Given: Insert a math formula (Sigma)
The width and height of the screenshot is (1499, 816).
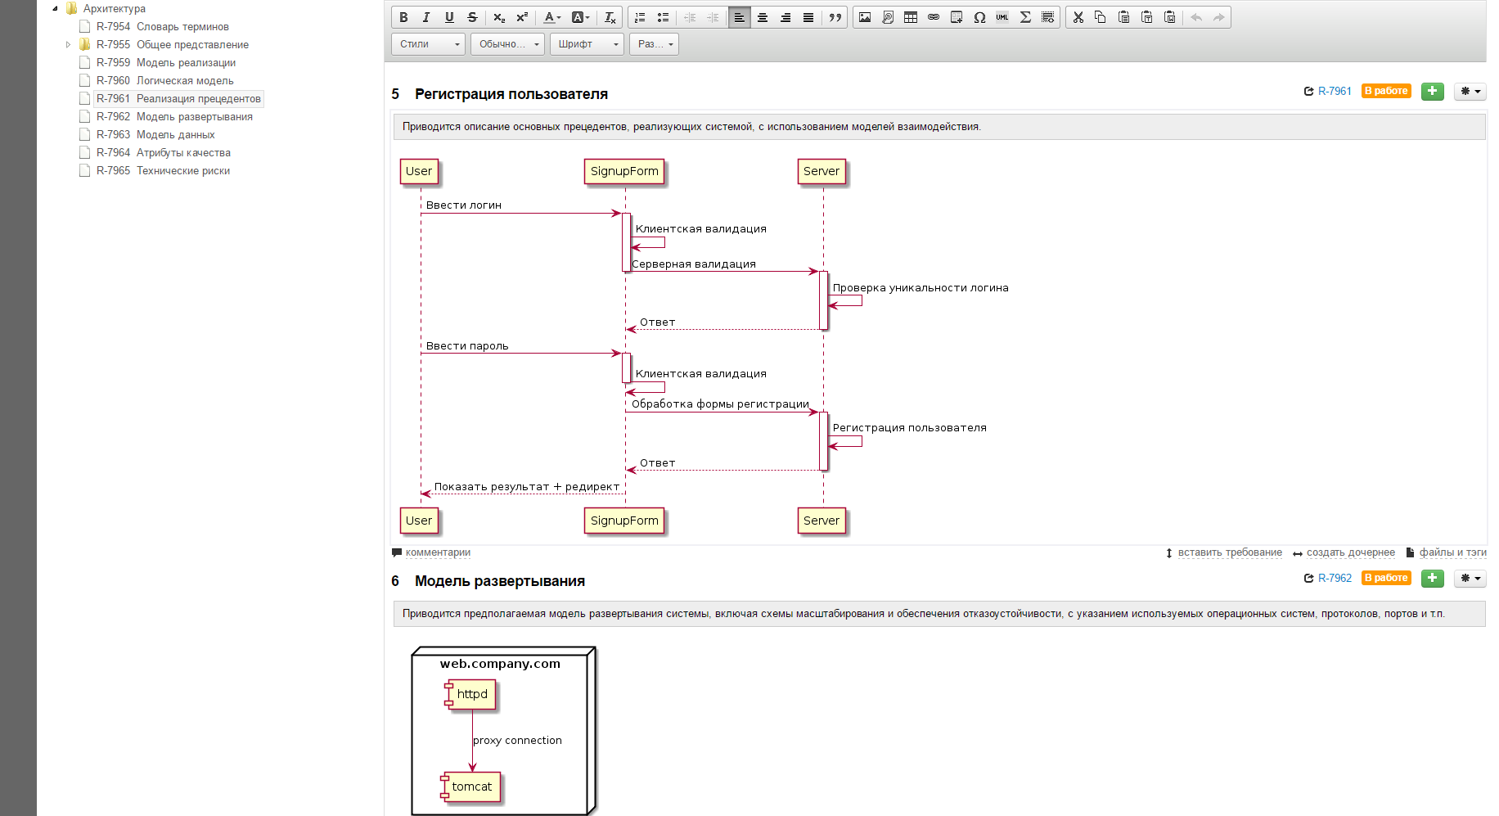Looking at the screenshot, I should [x=1025, y=17].
